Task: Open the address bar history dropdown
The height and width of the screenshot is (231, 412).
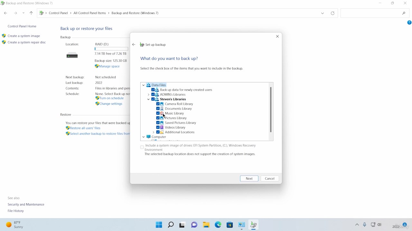Action: [x=323, y=13]
